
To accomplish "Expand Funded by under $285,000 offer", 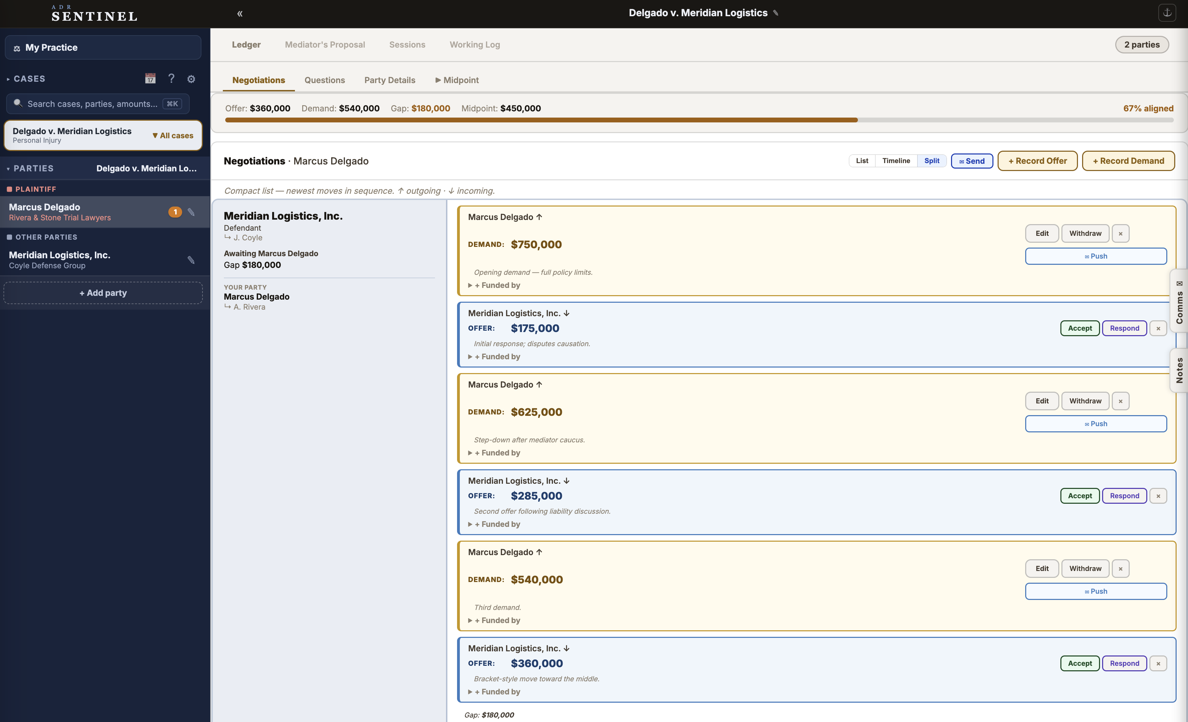I will point(494,524).
